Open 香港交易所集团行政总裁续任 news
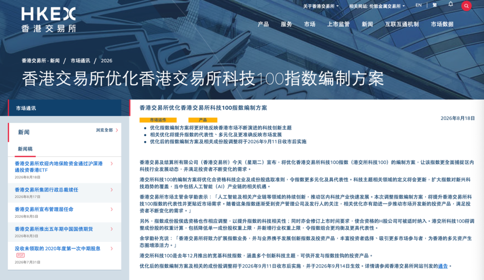The image size is (484, 280). [47, 190]
